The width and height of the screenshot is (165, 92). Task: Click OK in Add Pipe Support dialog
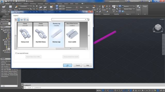pos(68,65)
